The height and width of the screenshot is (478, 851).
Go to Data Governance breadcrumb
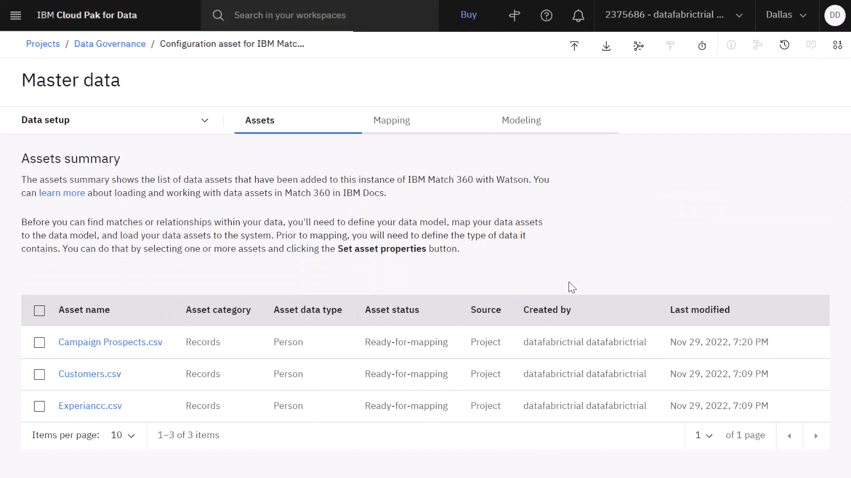[x=110, y=44]
